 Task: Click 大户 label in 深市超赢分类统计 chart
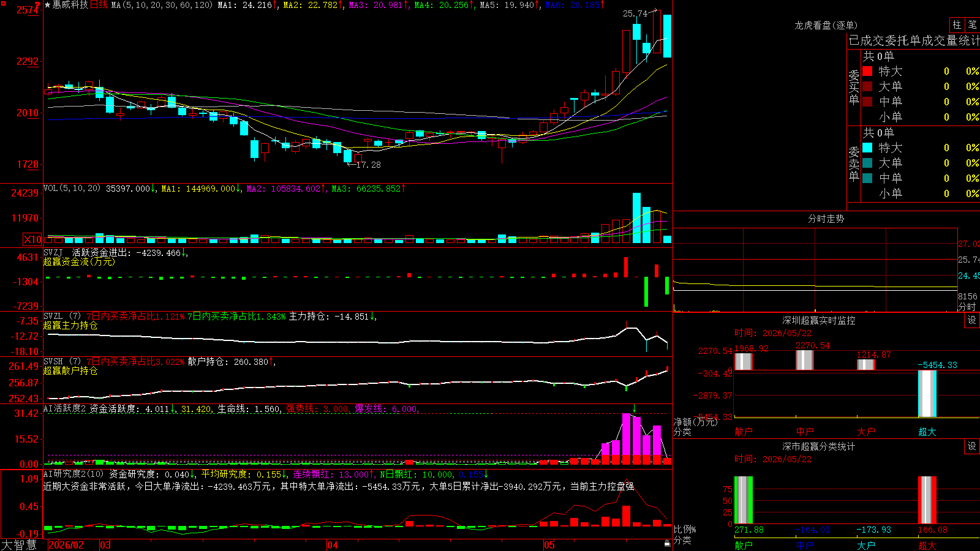point(866,545)
